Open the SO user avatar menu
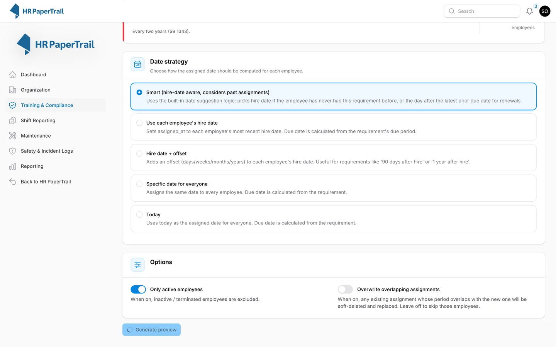Viewport: 556px width, 347px height. pyautogui.click(x=545, y=11)
